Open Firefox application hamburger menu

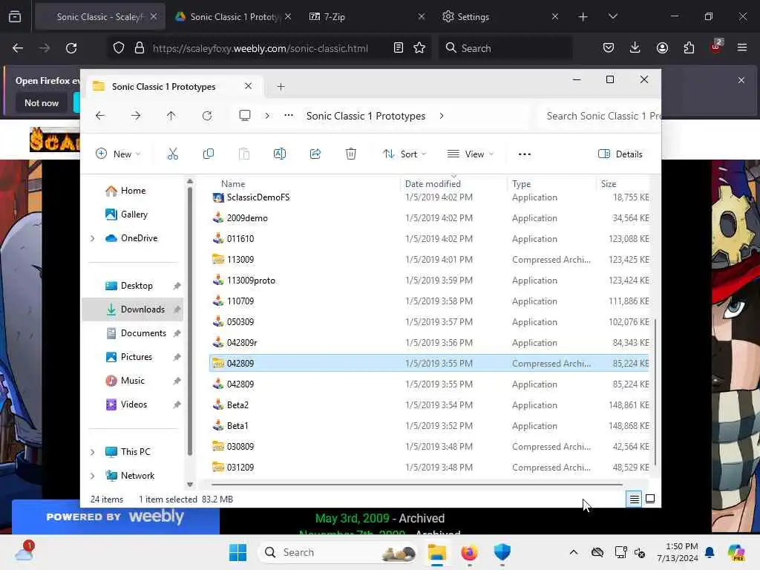(x=742, y=47)
